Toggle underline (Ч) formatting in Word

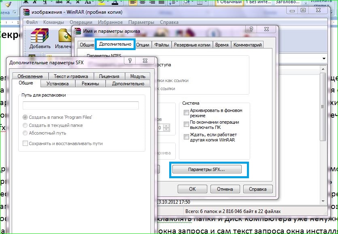tap(45, 2)
